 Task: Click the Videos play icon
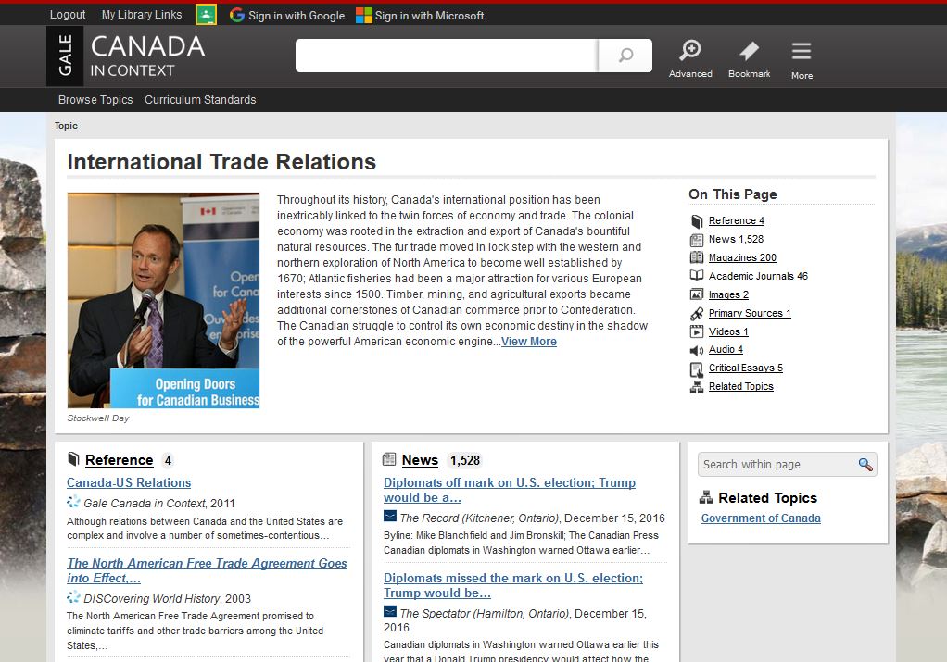[x=697, y=331]
